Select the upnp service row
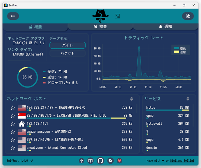The height and width of the screenshot is (168, 201). click(x=167, y=116)
